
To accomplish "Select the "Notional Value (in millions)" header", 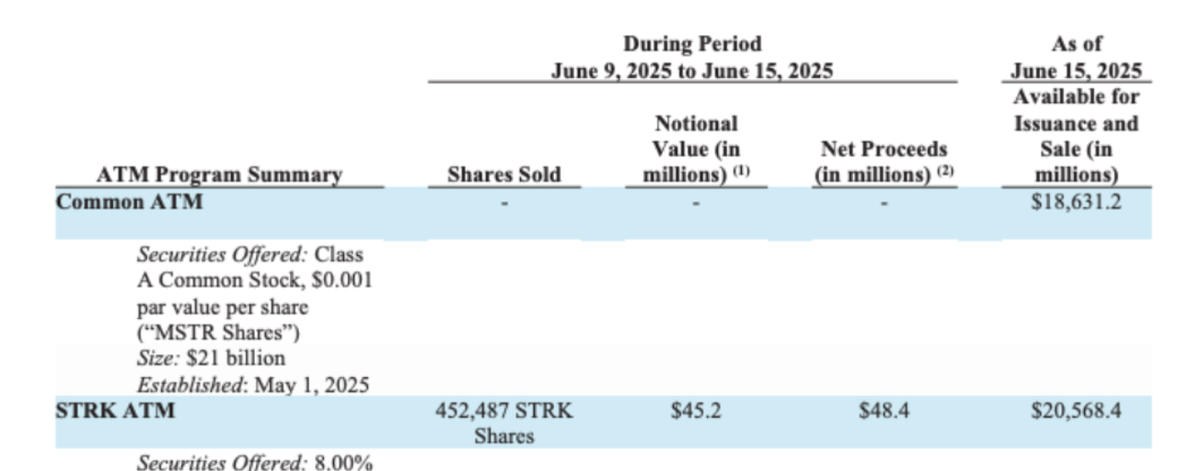I will click(x=696, y=149).
